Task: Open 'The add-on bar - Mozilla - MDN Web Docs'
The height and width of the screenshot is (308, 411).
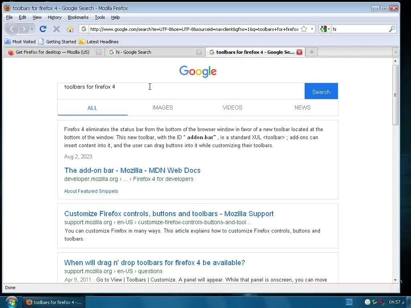Action: [132, 170]
